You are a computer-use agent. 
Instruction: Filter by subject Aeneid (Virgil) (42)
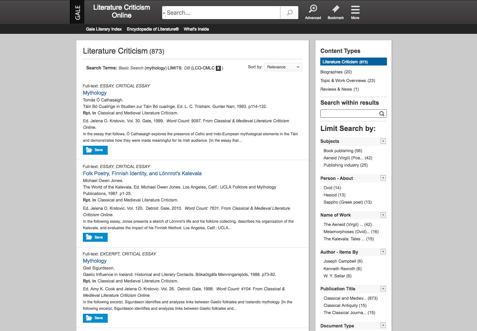click(348, 158)
